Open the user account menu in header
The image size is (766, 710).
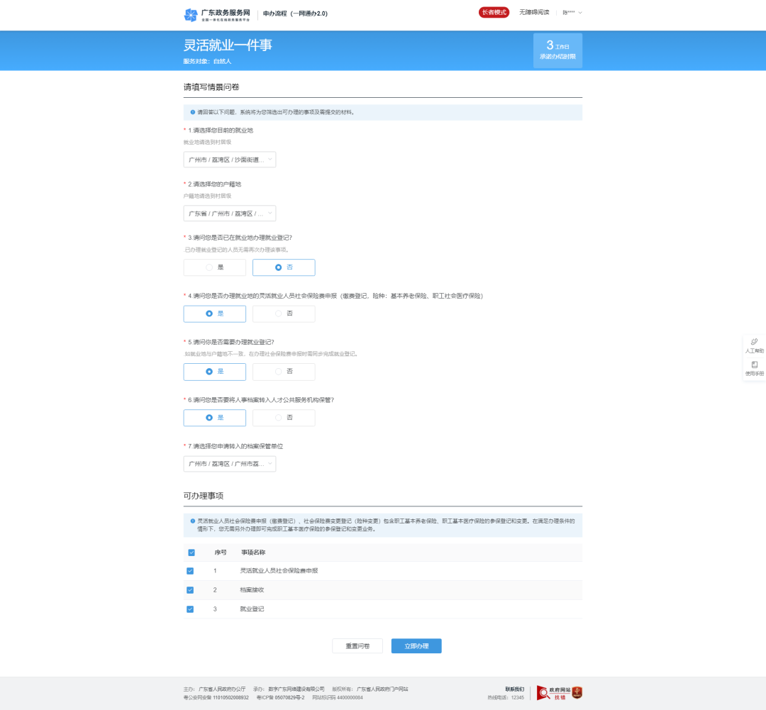pyautogui.click(x=572, y=13)
